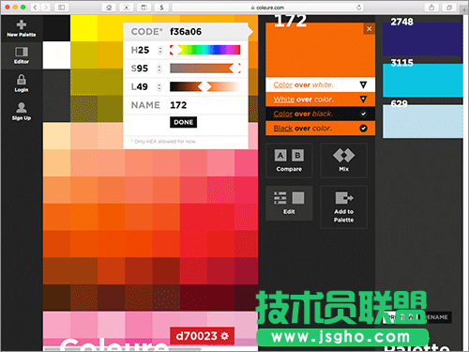Viewport: 469px width, 352px height.
Task: Toggle the Color over black checkmark
Action: (363, 114)
